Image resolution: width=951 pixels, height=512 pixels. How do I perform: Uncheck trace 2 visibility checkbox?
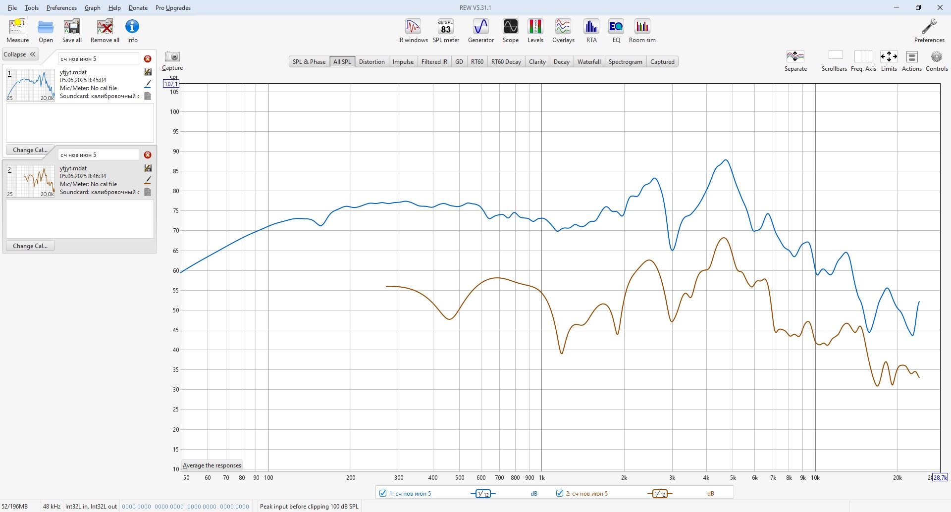(x=559, y=493)
